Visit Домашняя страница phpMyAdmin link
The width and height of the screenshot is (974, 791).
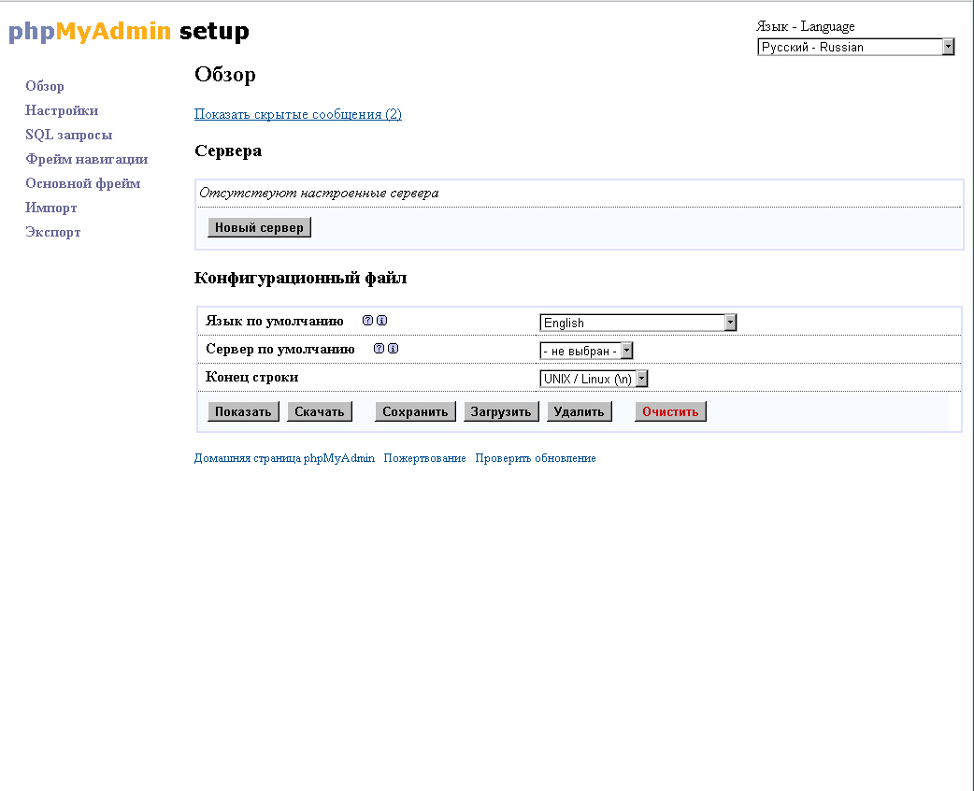[284, 458]
